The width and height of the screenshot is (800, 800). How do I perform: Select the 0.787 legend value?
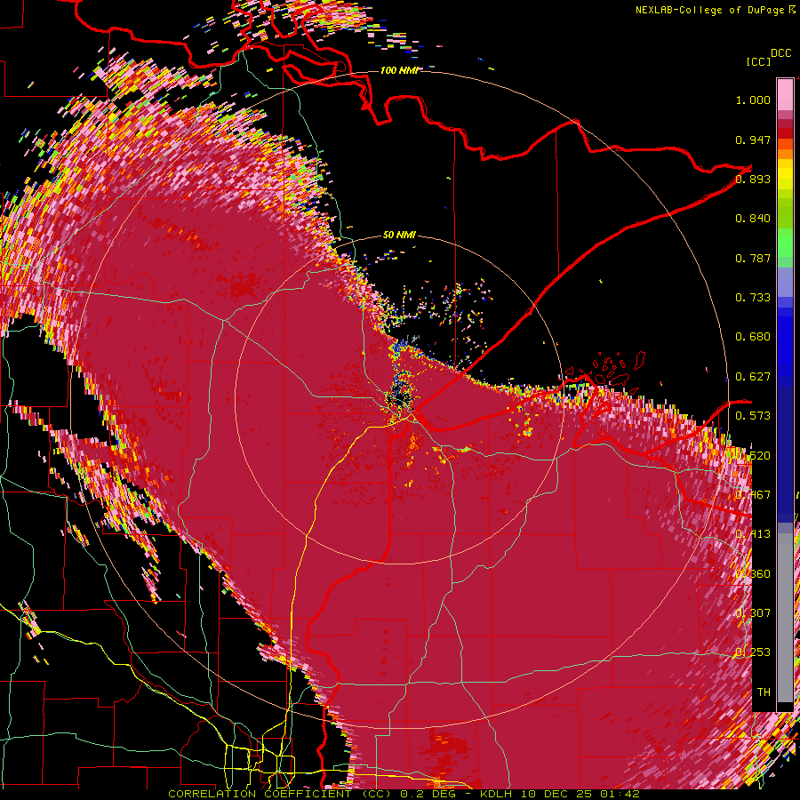tap(753, 258)
